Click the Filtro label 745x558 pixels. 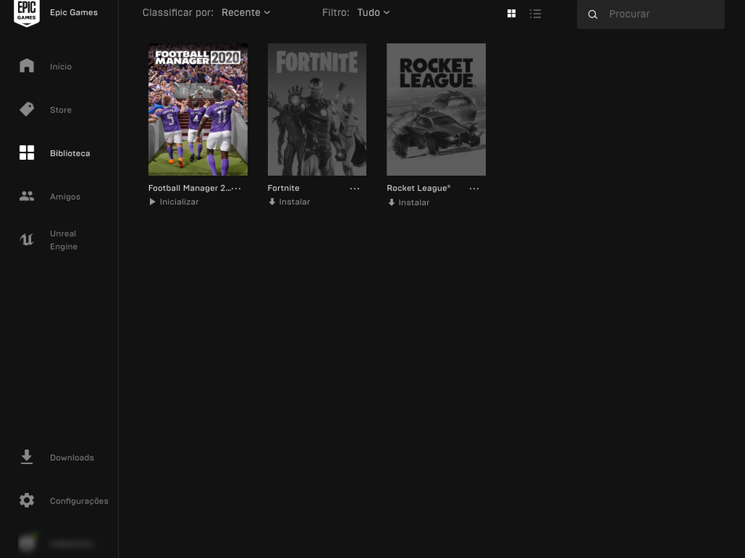(335, 12)
